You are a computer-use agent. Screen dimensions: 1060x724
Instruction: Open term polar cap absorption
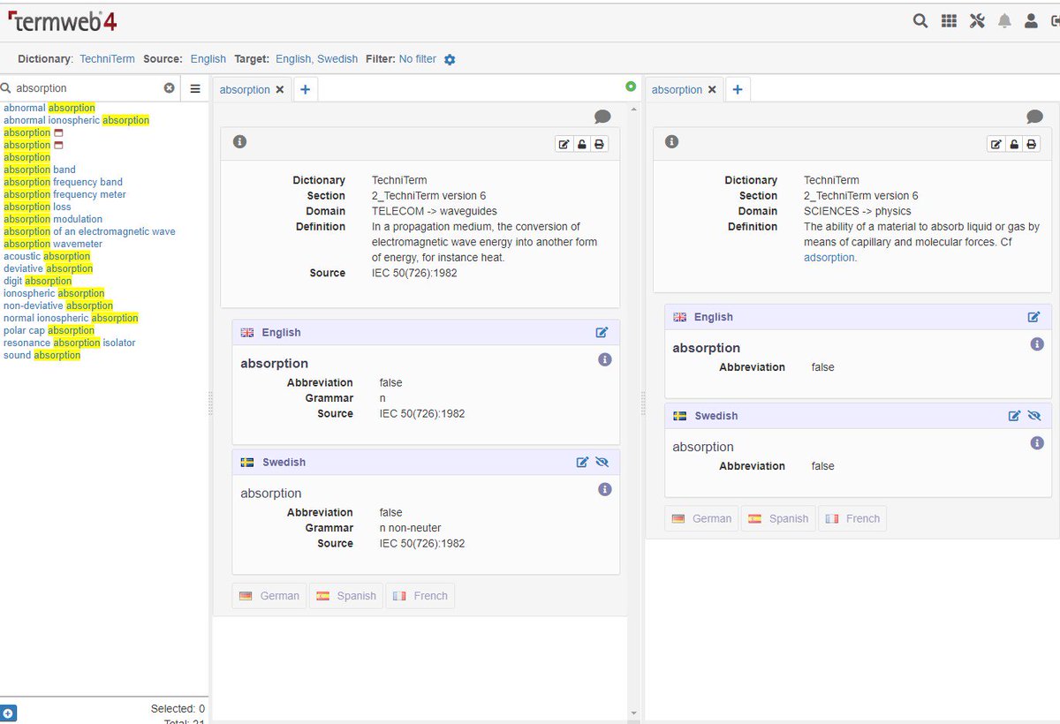pyautogui.click(x=49, y=330)
